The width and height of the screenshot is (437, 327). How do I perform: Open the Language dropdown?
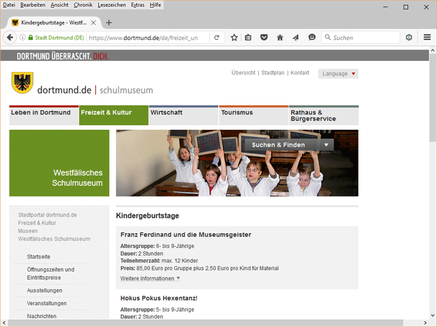338,74
